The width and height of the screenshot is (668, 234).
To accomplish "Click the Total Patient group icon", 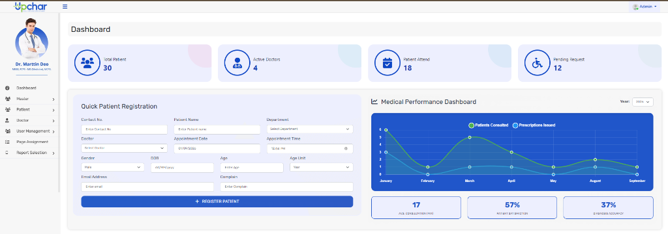I will click(87, 62).
